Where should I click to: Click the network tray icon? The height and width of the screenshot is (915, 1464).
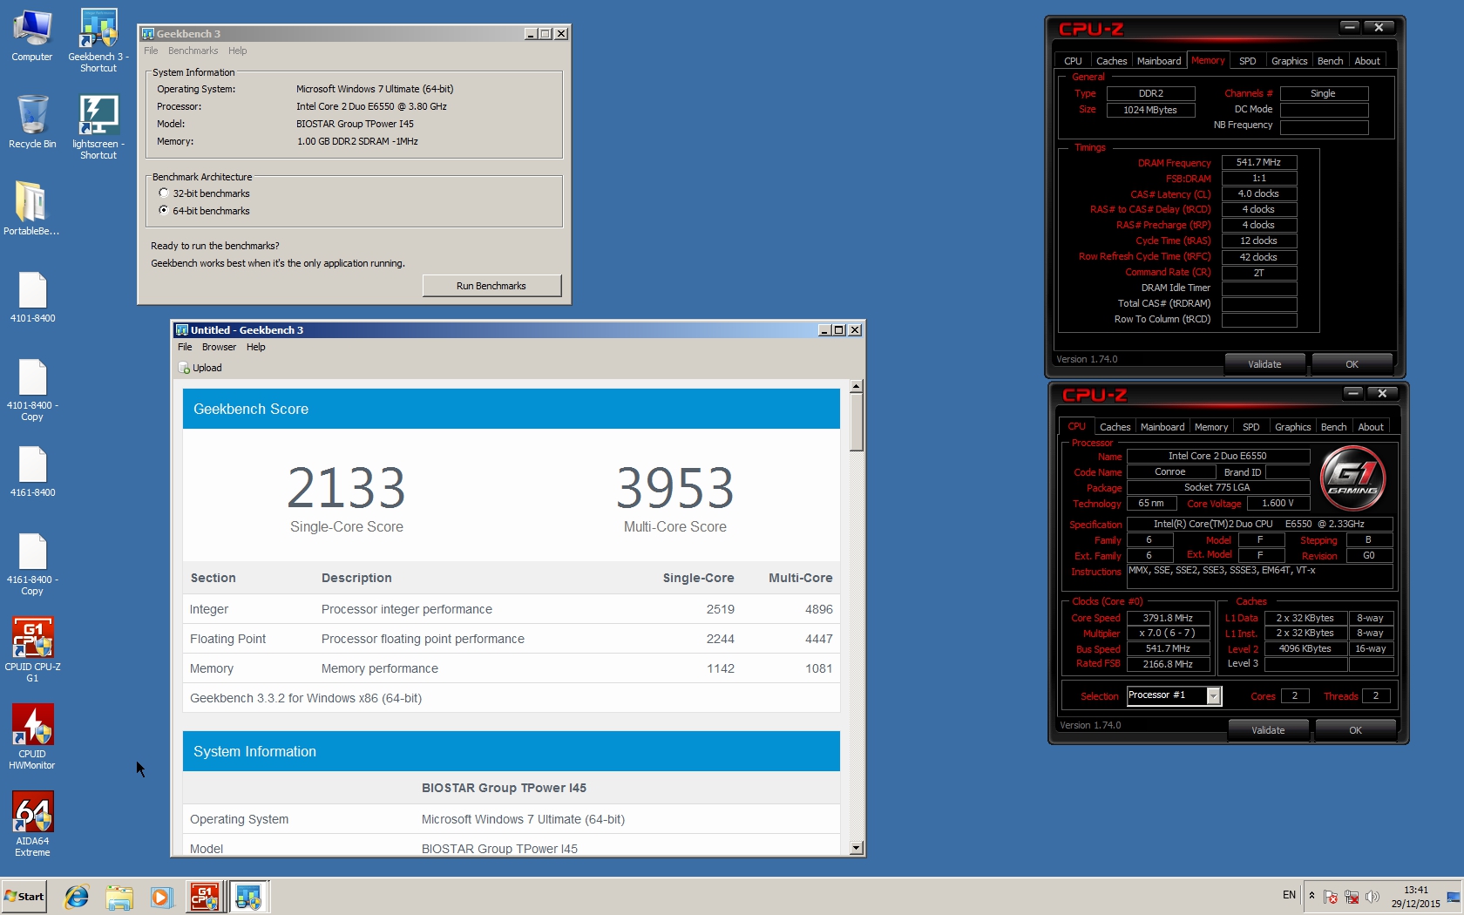coord(1352,896)
